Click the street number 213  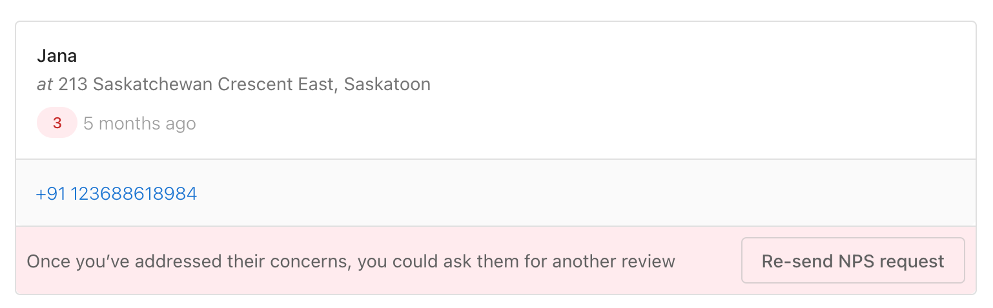pyautogui.click(x=72, y=84)
